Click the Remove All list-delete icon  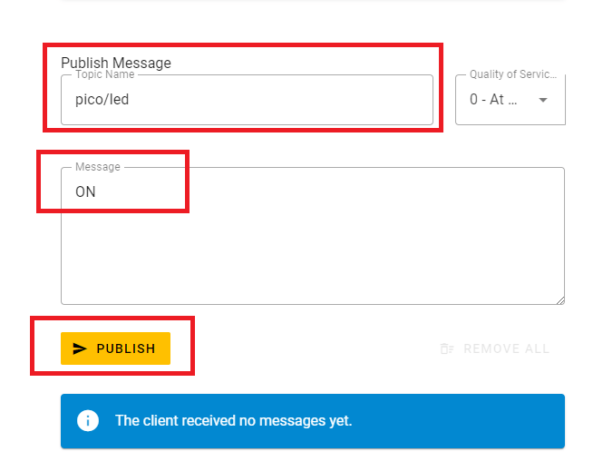click(446, 348)
